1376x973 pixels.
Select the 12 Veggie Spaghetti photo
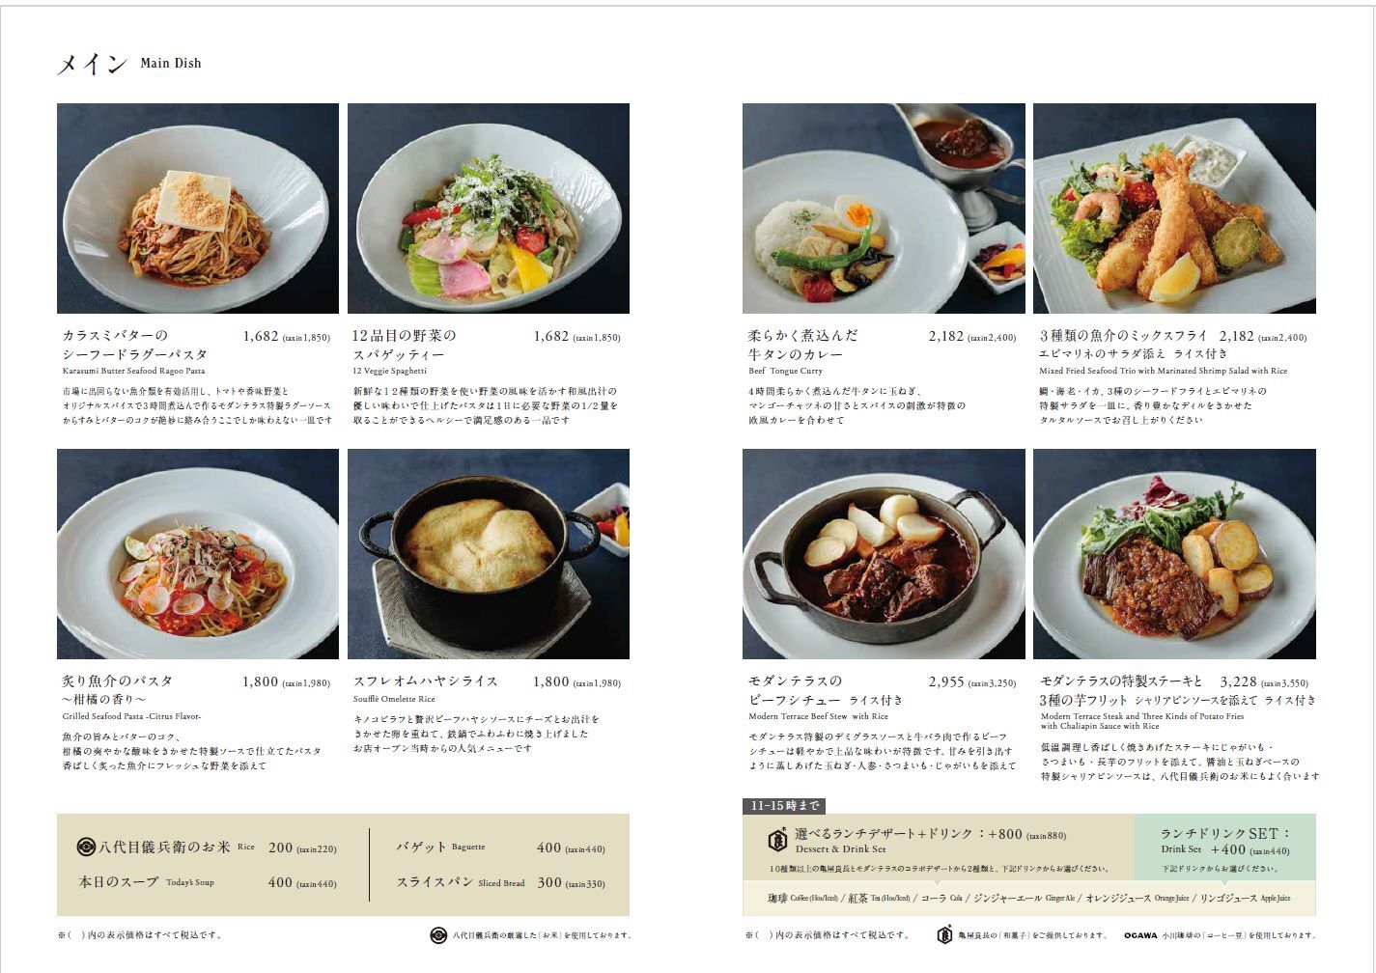click(489, 208)
